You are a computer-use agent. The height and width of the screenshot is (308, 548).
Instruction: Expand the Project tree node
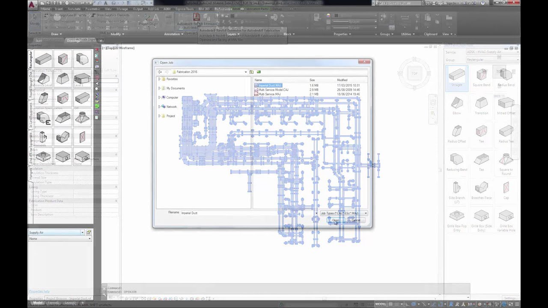tap(159, 116)
